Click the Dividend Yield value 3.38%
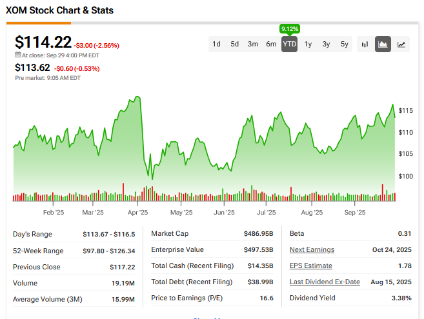This screenshot has height=319, width=424. tap(401, 298)
